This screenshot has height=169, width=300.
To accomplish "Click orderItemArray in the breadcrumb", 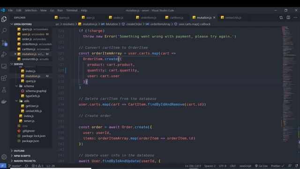I will coord(160,24).
